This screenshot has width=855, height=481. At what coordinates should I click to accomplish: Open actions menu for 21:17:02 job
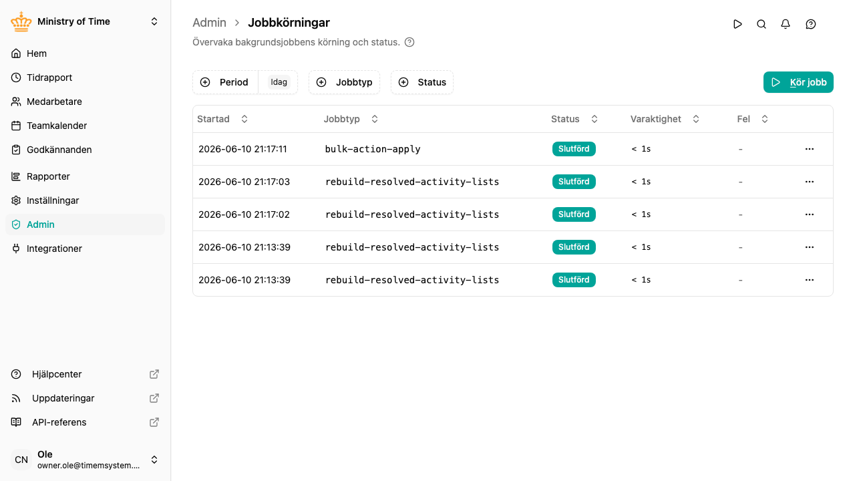pos(810,214)
